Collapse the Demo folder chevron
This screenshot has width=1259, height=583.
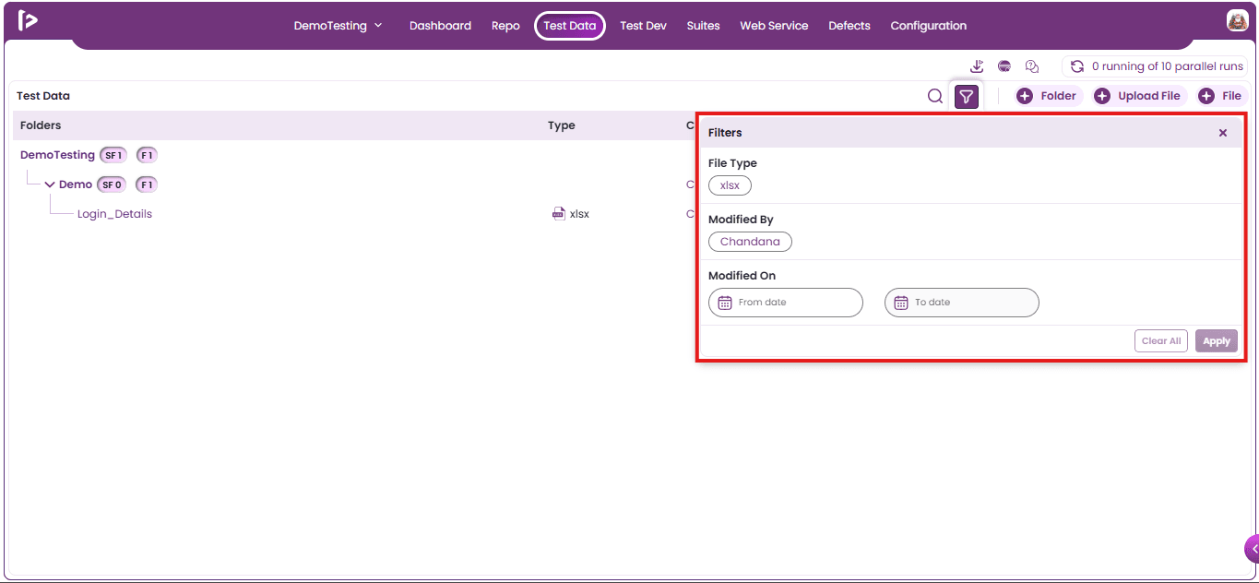point(50,184)
